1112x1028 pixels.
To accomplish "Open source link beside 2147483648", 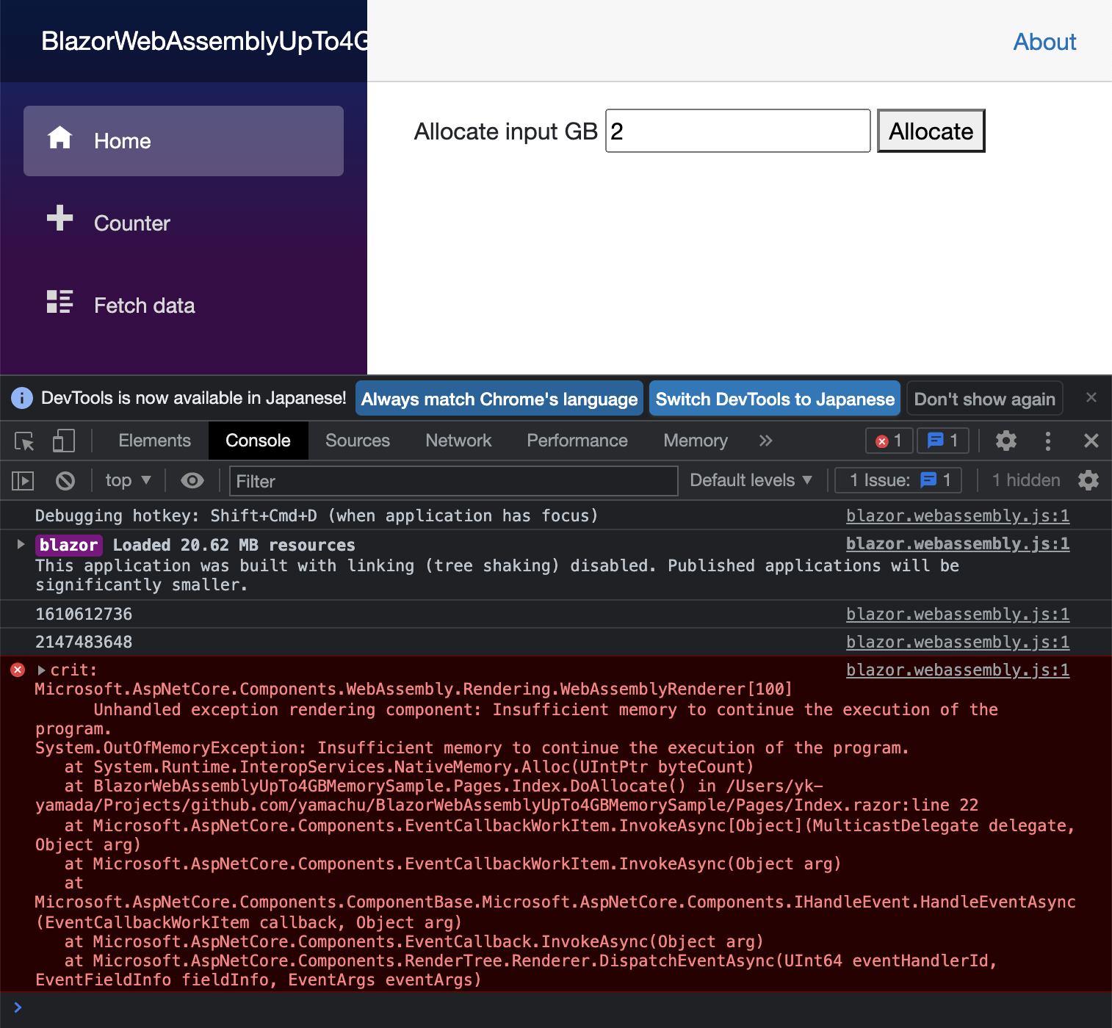I will coord(957,642).
